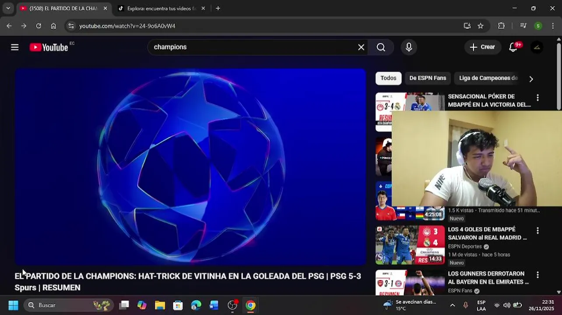Show hidden system tray icons
This screenshot has height=315, width=562.
click(452, 305)
